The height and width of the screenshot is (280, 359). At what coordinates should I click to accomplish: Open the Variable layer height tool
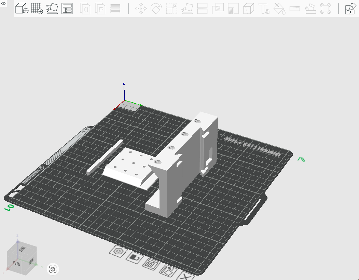coord(115,9)
